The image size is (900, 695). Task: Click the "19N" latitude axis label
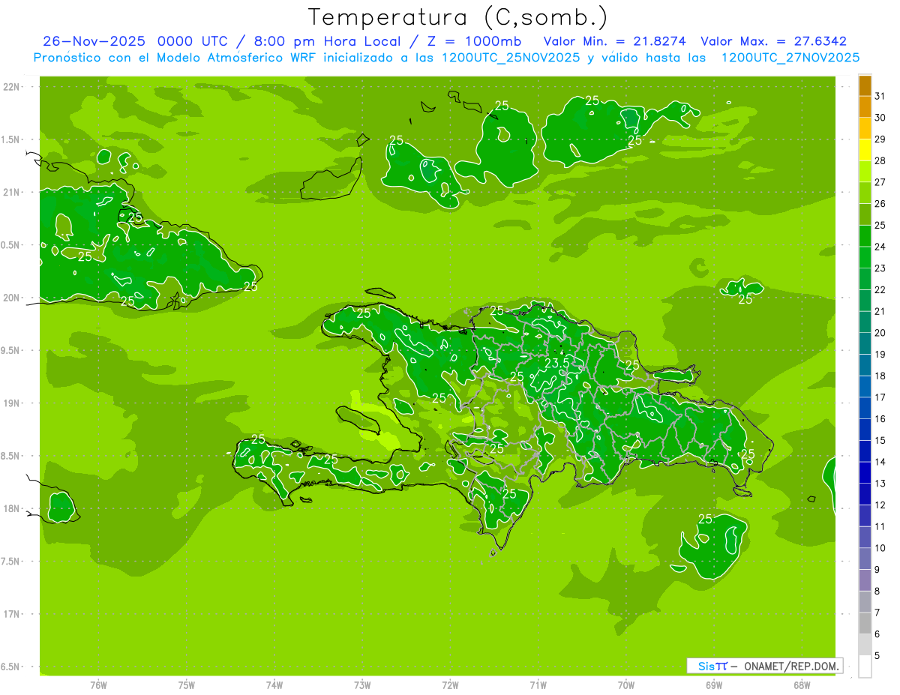(12, 403)
